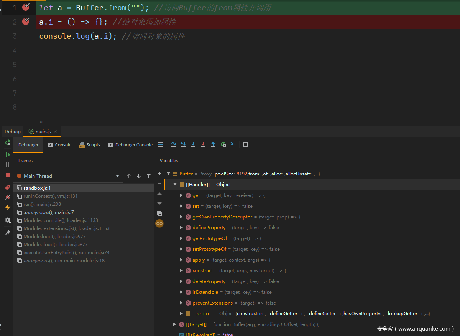This screenshot has width=460, height=336.
Task: Collapse the [[Handler]] node
Action: 175,185
